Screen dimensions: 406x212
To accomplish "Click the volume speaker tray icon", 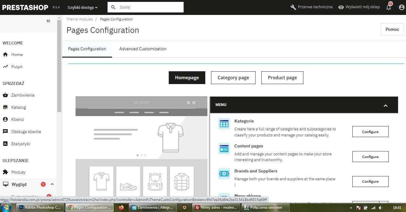I will pyautogui.click(x=380, y=208).
